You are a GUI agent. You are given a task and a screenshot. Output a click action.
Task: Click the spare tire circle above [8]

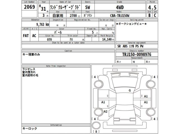pos(96,125)
